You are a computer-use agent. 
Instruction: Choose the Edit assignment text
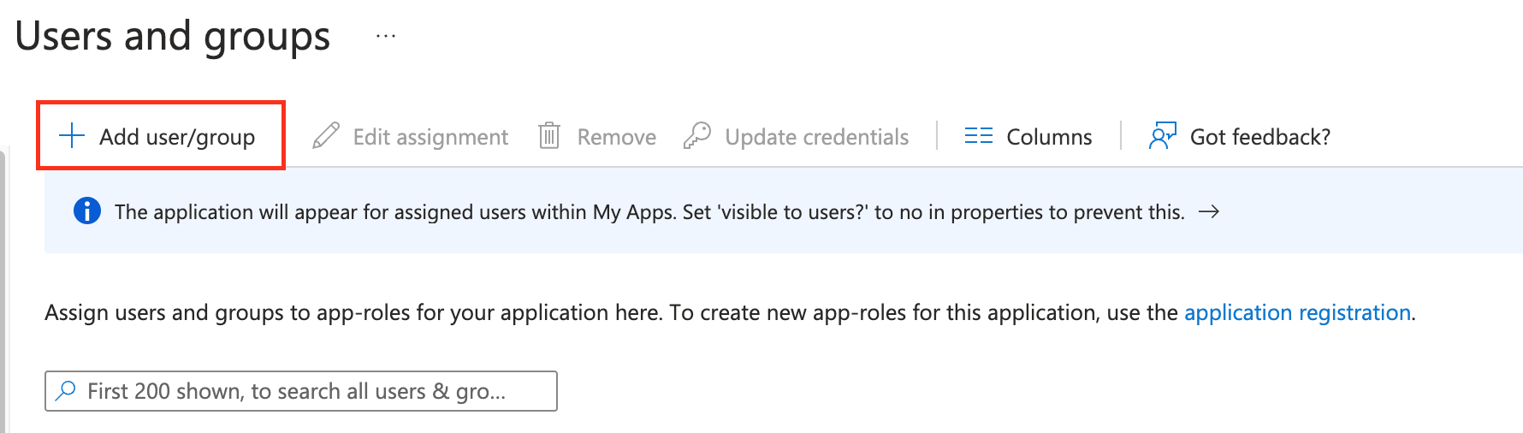point(430,137)
